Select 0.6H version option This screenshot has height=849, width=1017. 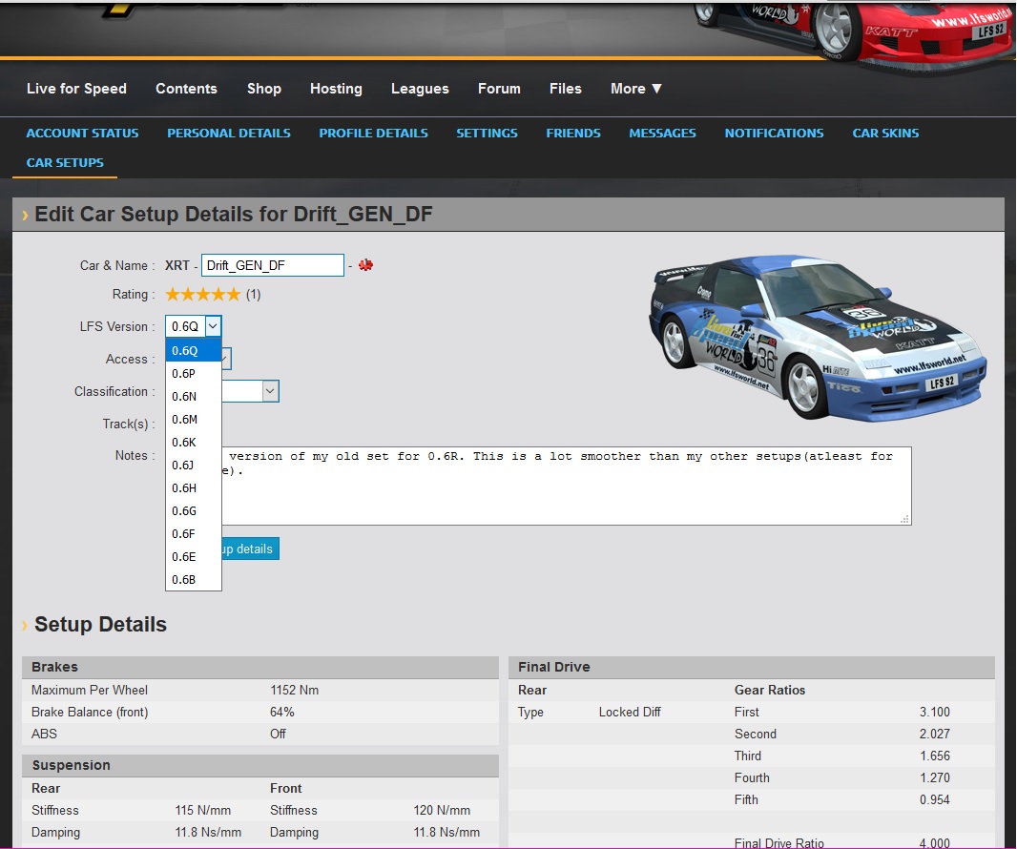(x=194, y=487)
